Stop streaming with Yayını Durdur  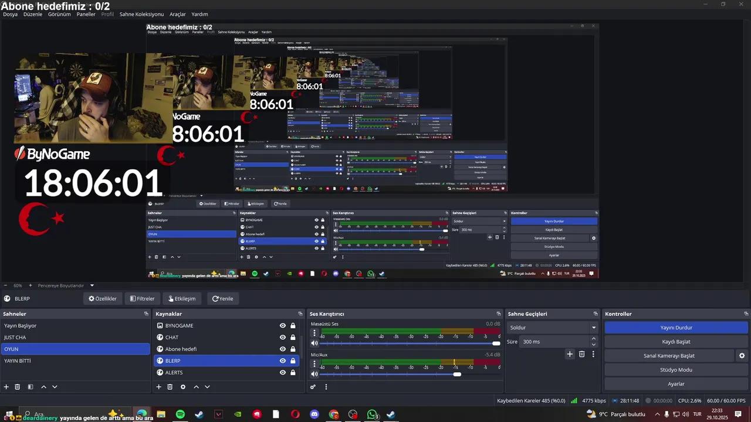point(676,328)
